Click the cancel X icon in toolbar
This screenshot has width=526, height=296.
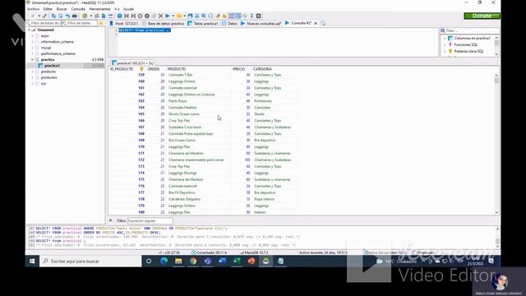(x=161, y=16)
